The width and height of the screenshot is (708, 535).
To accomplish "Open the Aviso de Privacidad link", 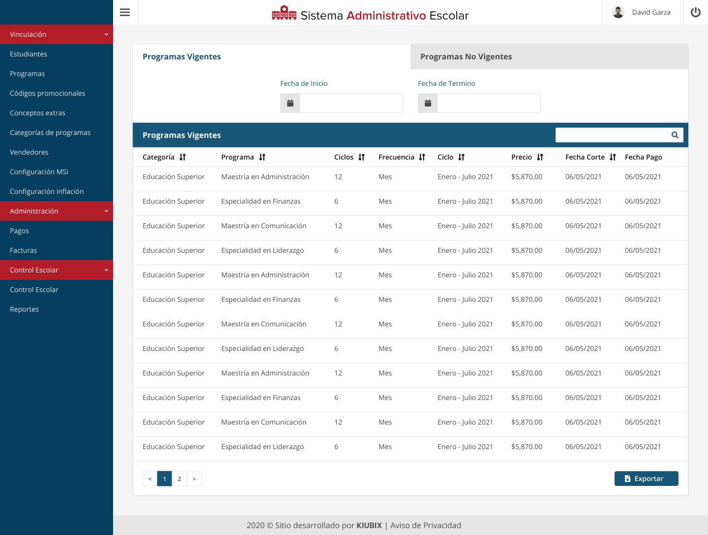I will pyautogui.click(x=425, y=525).
